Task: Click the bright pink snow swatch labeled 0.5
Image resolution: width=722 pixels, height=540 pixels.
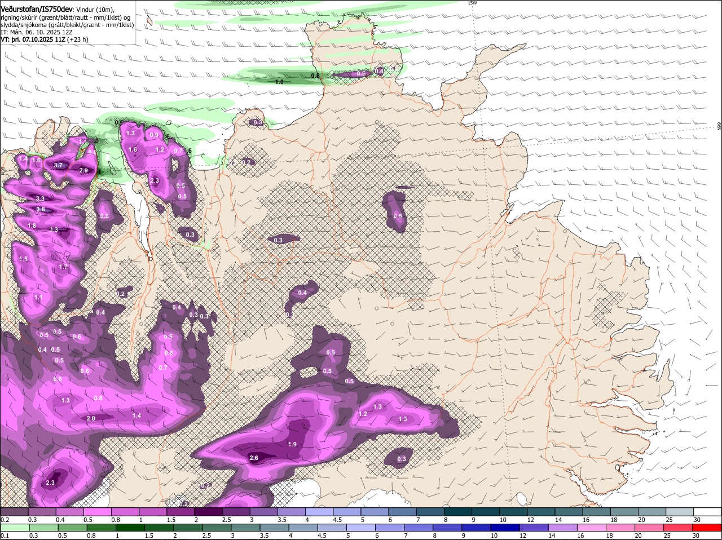Action: [x=97, y=512]
